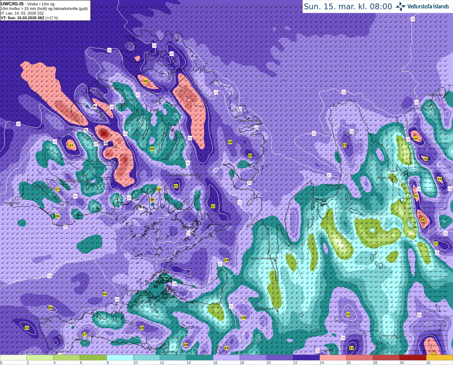453x365 pixels.
Task: Click the legend tick label '16'
Action: coord(215,363)
